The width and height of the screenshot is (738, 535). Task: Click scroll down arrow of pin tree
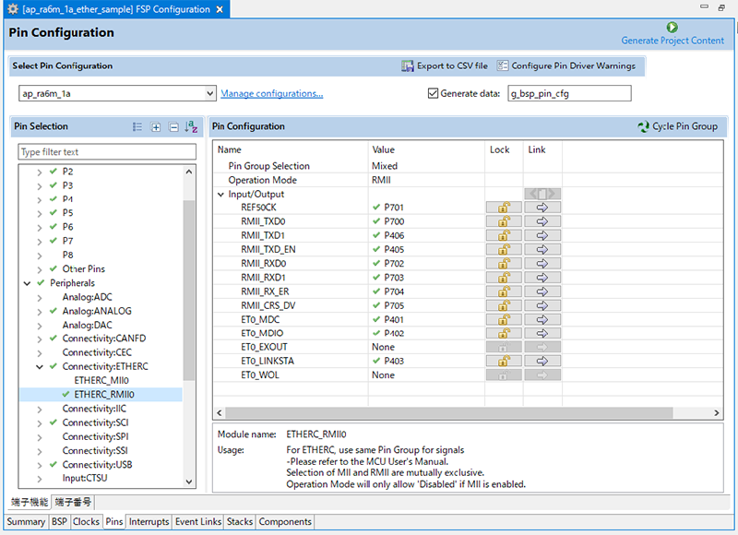[x=189, y=481]
